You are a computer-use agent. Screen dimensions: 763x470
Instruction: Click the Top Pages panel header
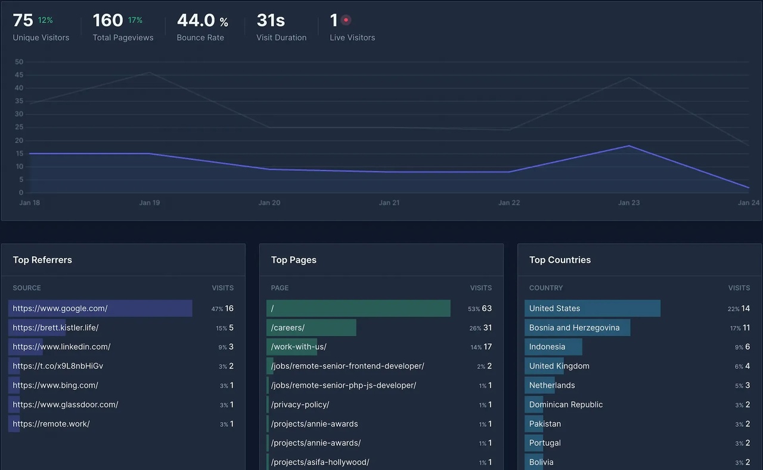294,260
